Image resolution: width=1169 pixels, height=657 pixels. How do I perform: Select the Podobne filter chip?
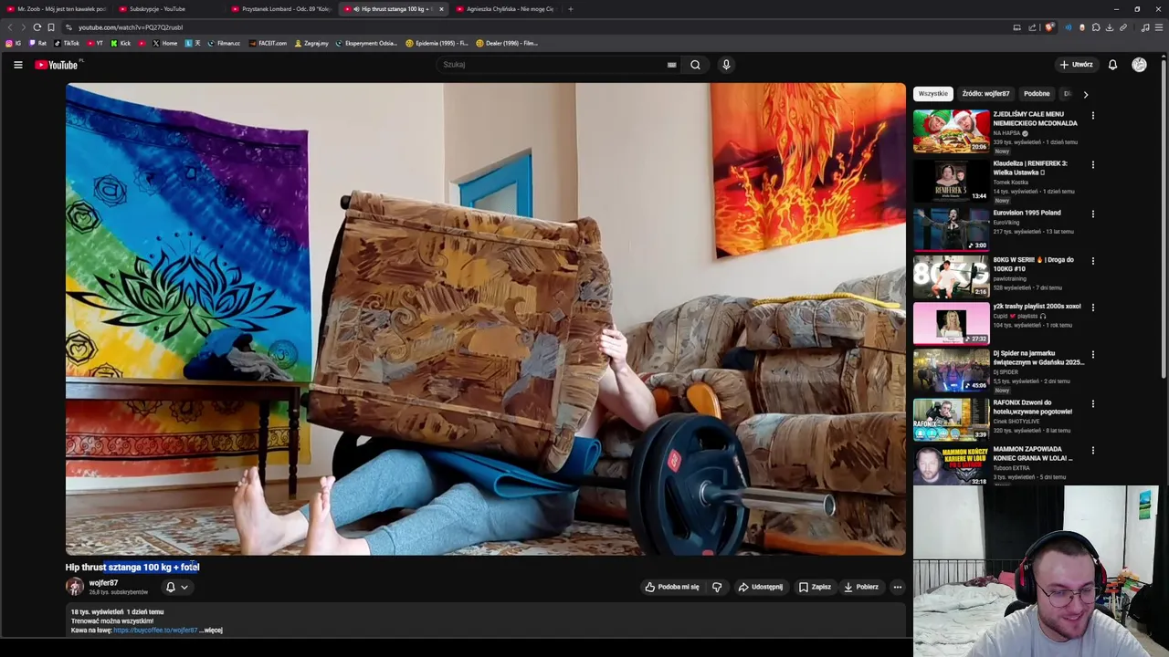click(1037, 94)
